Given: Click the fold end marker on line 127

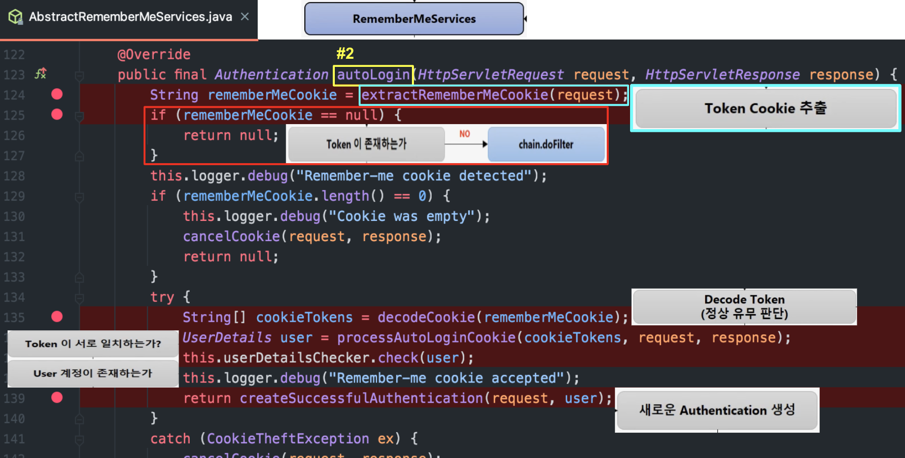Looking at the screenshot, I should 80,156.
